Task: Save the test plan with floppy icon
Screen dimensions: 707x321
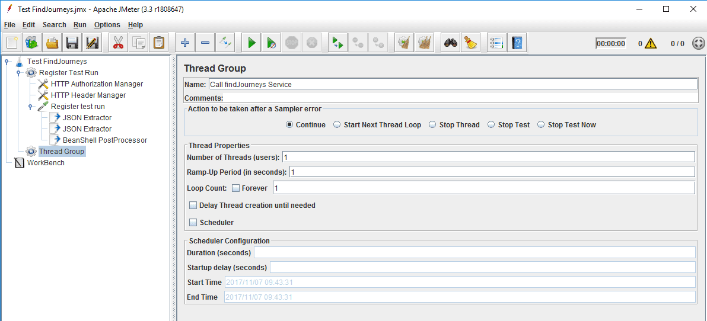Action: (x=72, y=43)
